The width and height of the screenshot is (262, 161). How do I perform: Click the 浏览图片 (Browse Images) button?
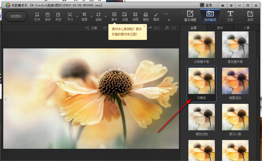point(16,16)
